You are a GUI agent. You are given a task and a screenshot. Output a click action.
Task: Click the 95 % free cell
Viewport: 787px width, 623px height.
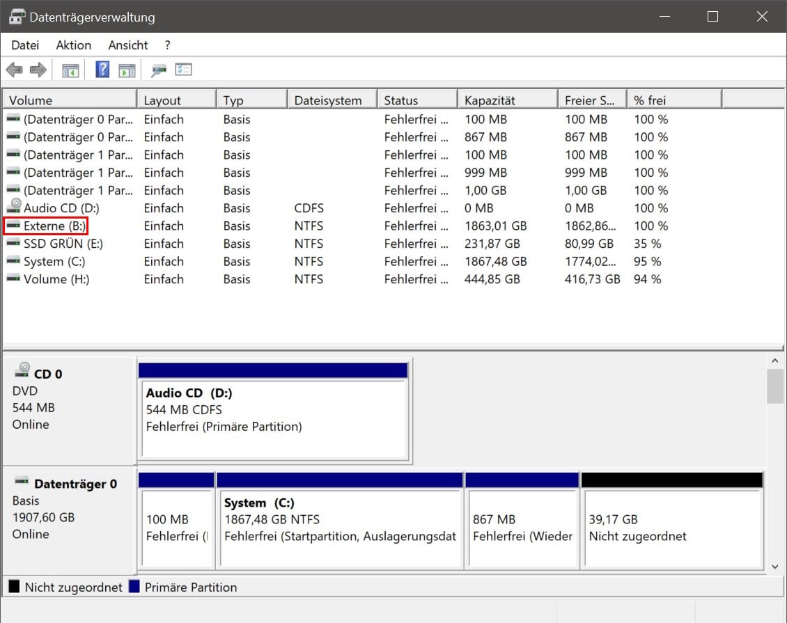pyautogui.click(x=648, y=261)
